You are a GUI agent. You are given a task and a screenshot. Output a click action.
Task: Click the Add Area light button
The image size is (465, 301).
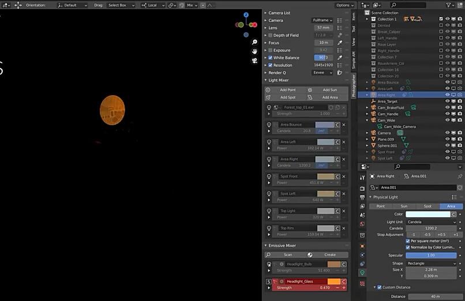(327, 97)
